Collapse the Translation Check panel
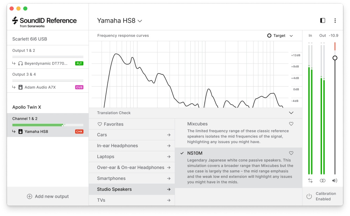This screenshot has height=216, width=350. pos(291,113)
